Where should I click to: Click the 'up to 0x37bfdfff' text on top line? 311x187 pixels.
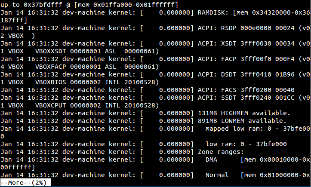(29, 5)
